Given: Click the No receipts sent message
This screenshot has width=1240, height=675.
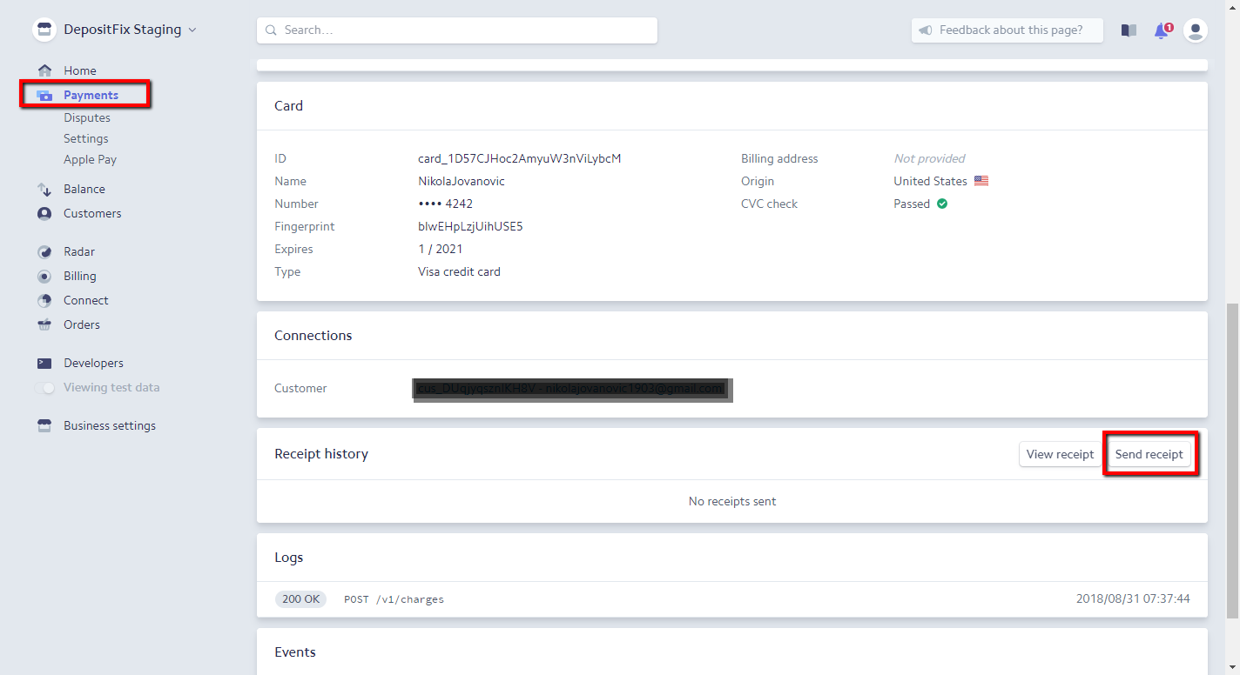Looking at the screenshot, I should tap(732, 501).
